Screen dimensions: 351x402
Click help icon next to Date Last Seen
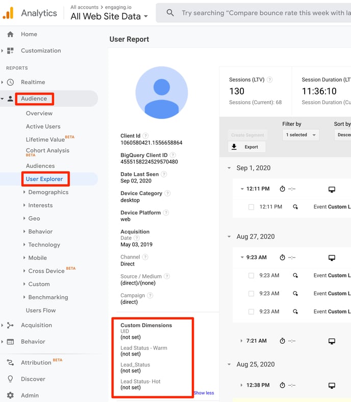coord(164,174)
